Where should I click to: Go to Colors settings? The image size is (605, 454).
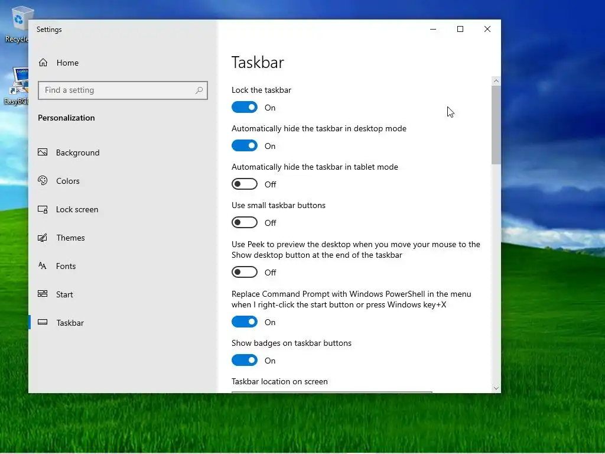tap(123, 181)
